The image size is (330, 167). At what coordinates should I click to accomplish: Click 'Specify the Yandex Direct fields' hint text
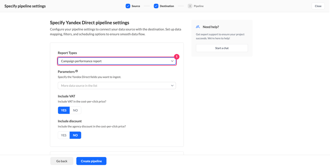(x=90, y=77)
